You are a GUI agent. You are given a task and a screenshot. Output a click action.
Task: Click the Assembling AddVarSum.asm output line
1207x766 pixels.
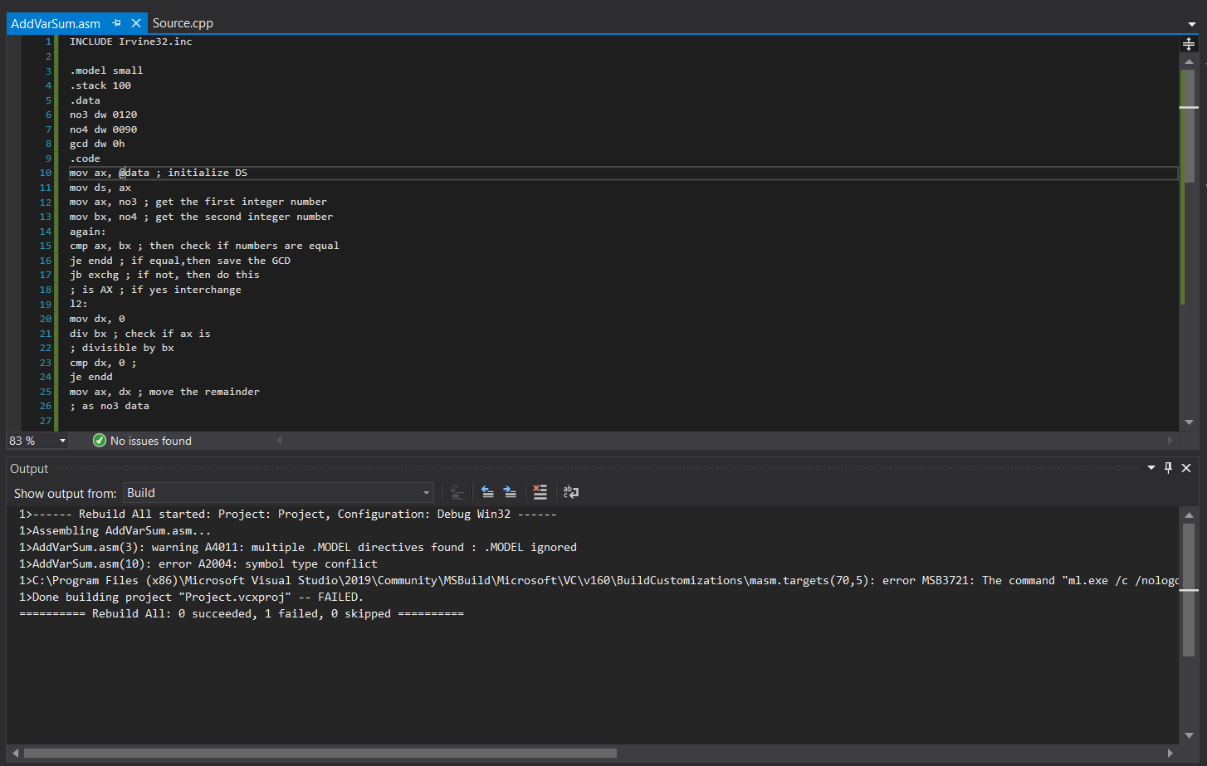click(115, 530)
